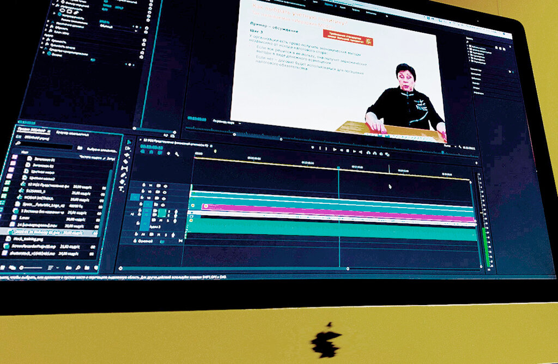Switch Project panel to list view
Viewport: 558px width, 364px height.
coord(3,267)
